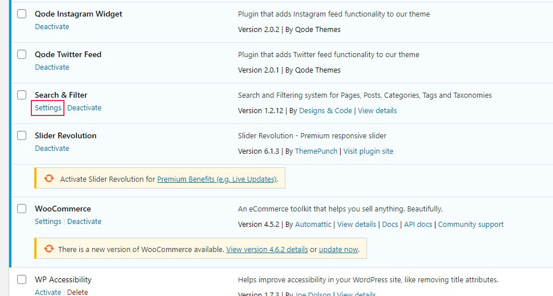
Task: Deactivate Qode Twitter Feed plugin
Action: pyautogui.click(x=52, y=67)
